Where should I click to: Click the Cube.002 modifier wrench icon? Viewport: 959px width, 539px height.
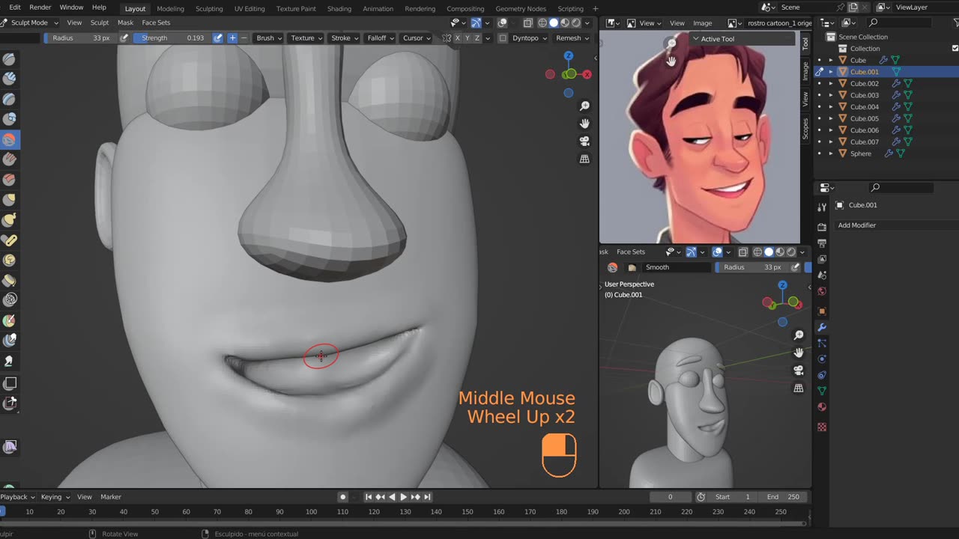pos(895,84)
